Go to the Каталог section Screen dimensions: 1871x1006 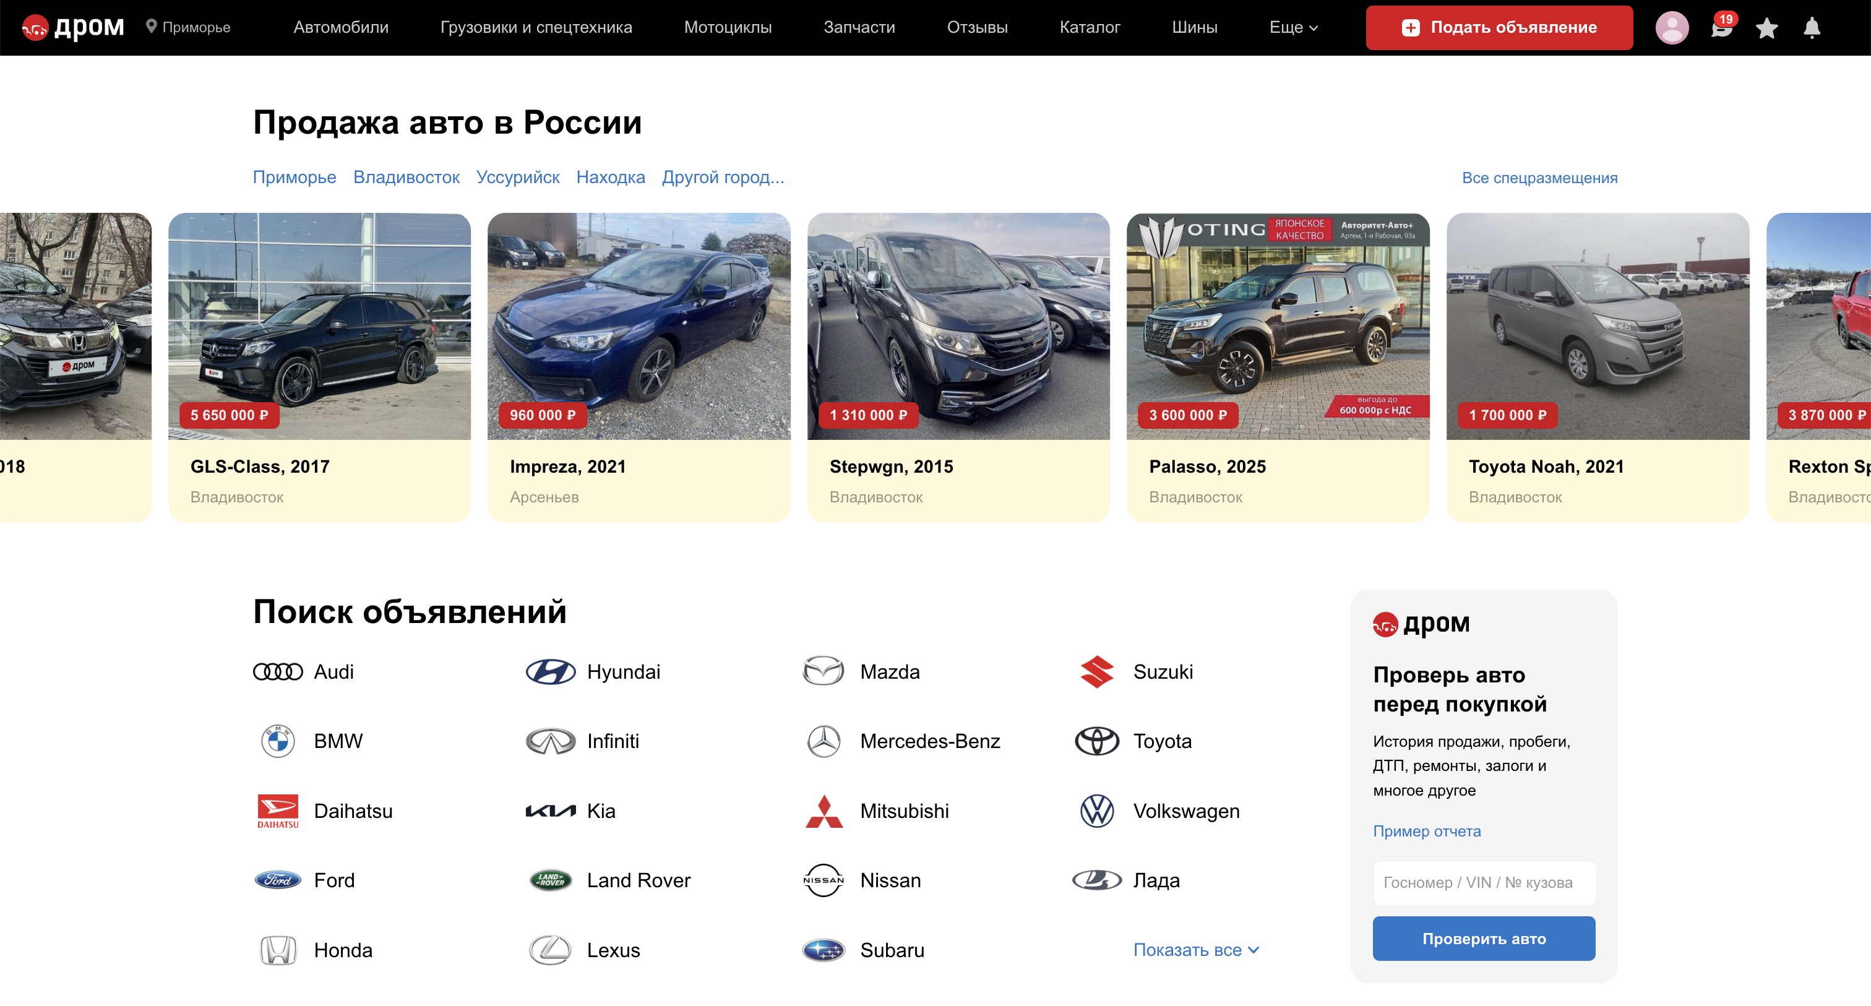pyautogui.click(x=1089, y=28)
